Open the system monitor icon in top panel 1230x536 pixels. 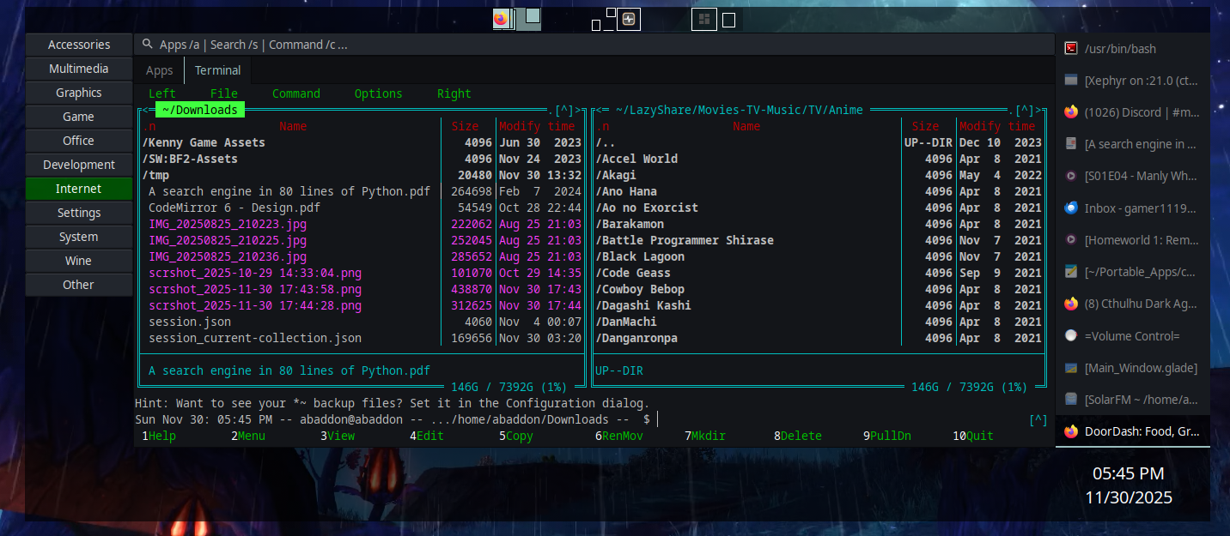point(629,19)
